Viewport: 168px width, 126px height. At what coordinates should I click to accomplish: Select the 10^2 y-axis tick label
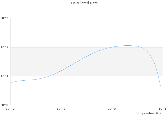tap(4, 47)
